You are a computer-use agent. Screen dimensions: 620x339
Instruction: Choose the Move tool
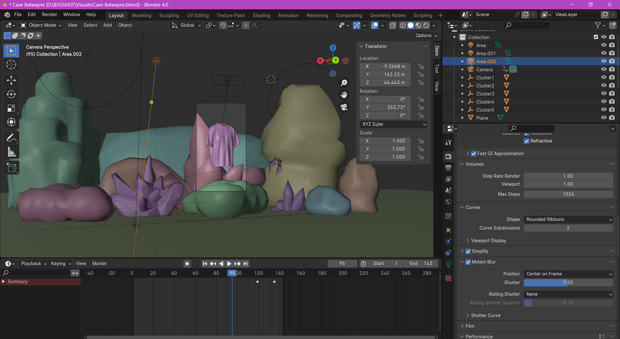[x=11, y=80]
